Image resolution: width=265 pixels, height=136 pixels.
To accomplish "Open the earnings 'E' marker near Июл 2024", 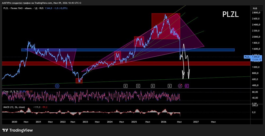I will click(125, 86).
